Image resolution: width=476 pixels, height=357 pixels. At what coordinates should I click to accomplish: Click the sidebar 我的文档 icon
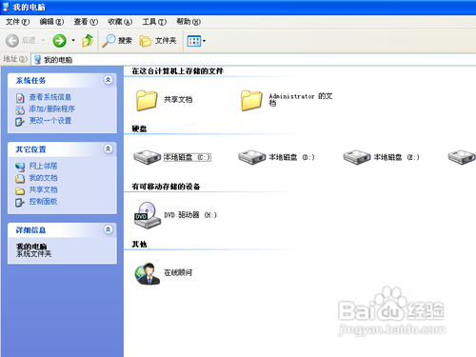click(20, 179)
